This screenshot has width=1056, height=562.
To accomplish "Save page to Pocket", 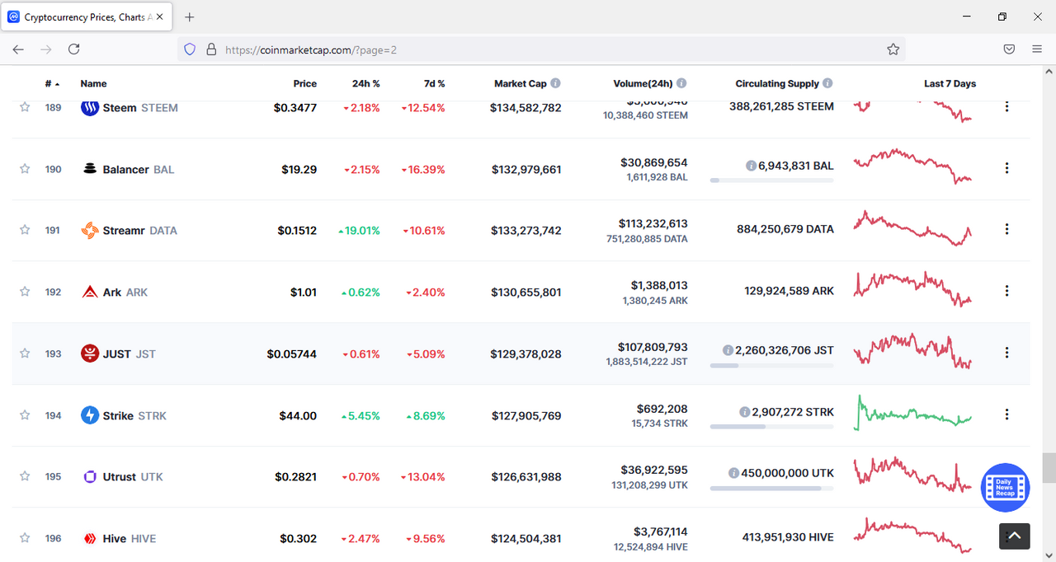I will pyautogui.click(x=1009, y=49).
